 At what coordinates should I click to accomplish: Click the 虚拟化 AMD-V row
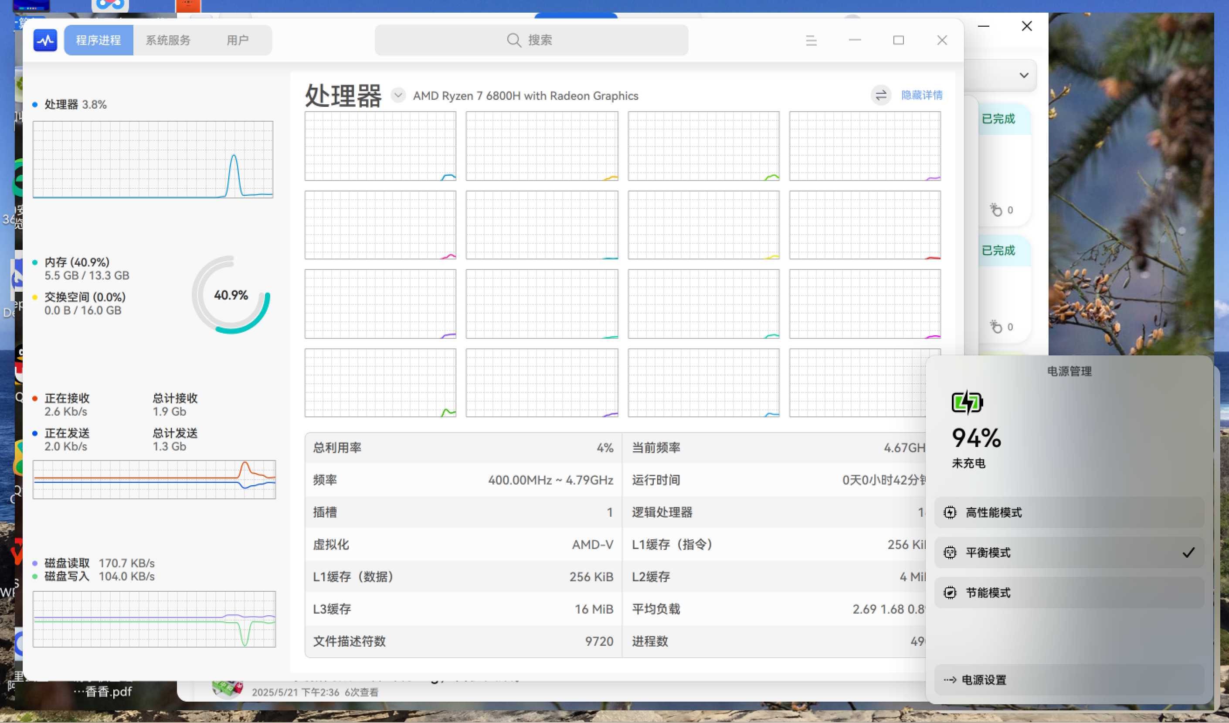pyautogui.click(x=463, y=544)
